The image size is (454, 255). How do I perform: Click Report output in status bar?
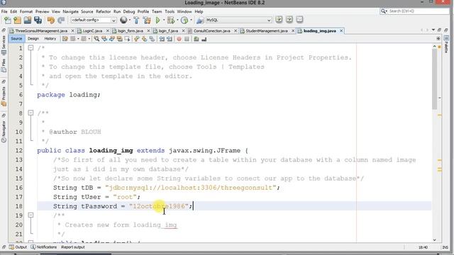pos(73,247)
